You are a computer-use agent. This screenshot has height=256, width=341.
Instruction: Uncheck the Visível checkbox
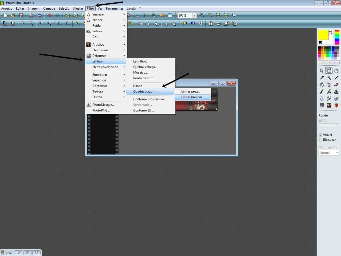(x=321, y=134)
